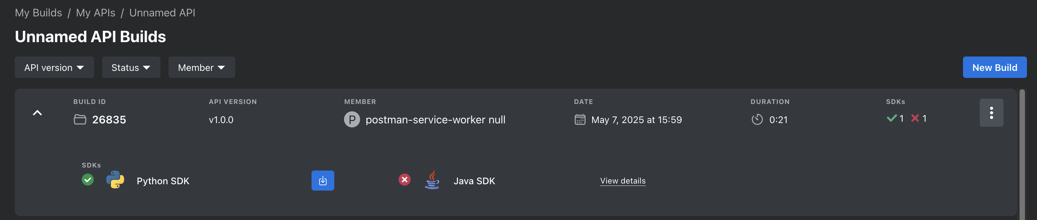Navigate to My Builds breadcrumb
1037x220 pixels.
38,12
